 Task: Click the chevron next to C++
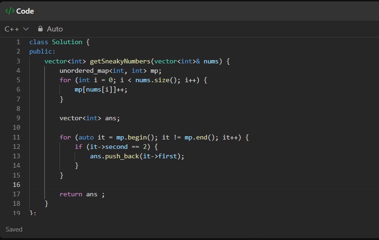[x=26, y=29]
